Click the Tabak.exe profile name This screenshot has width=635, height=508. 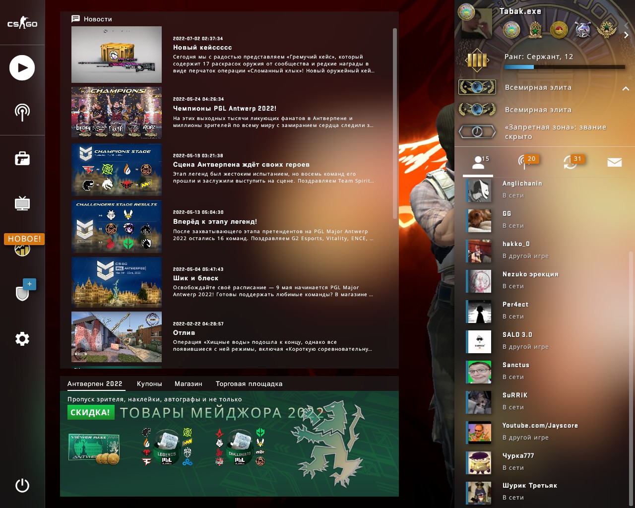(520, 11)
